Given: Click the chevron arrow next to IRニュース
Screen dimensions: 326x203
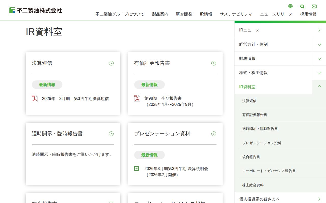Looking at the screenshot, I should click(x=319, y=30).
